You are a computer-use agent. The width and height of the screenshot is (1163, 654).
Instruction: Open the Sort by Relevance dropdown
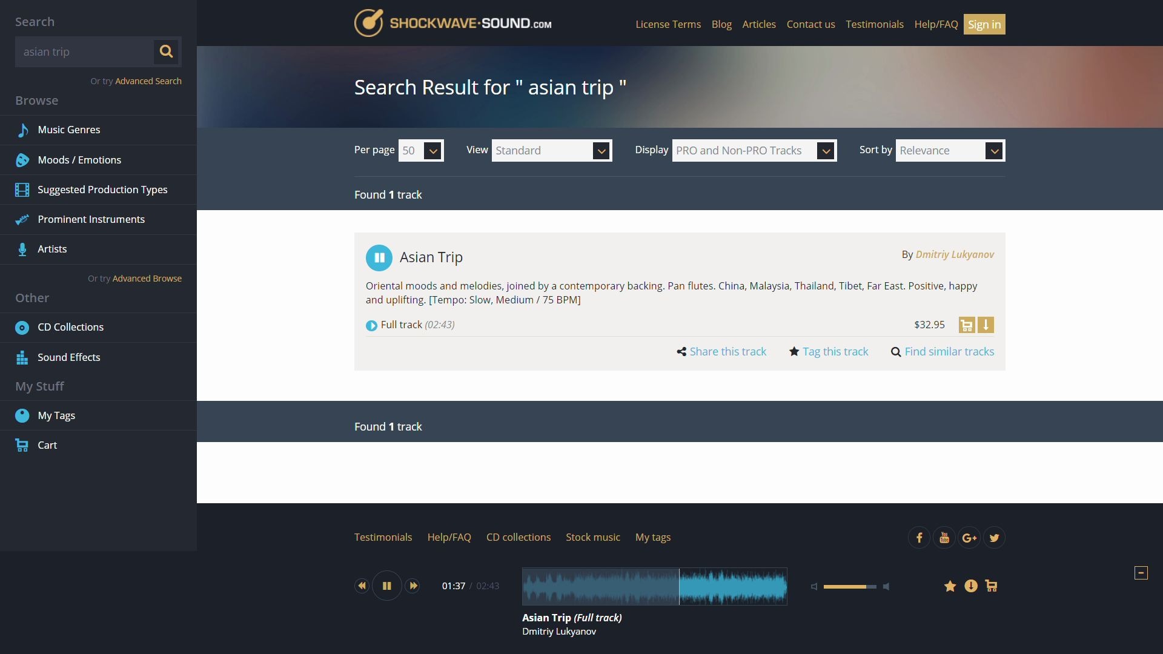[x=950, y=151]
